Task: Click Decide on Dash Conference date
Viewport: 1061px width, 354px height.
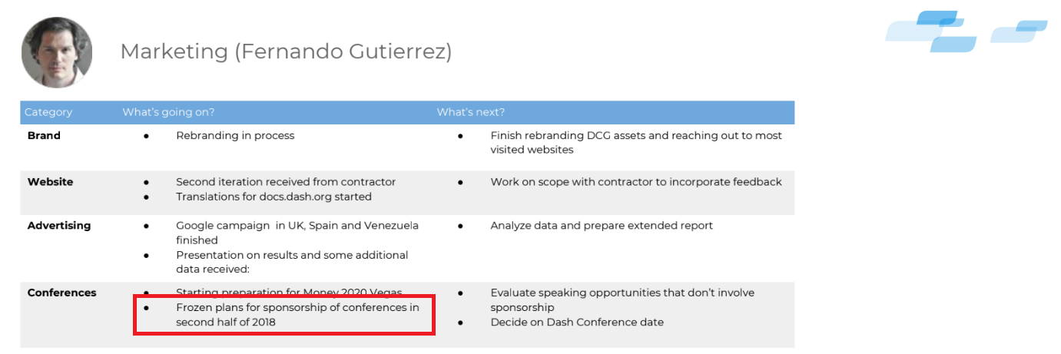Action: pyautogui.click(x=577, y=323)
